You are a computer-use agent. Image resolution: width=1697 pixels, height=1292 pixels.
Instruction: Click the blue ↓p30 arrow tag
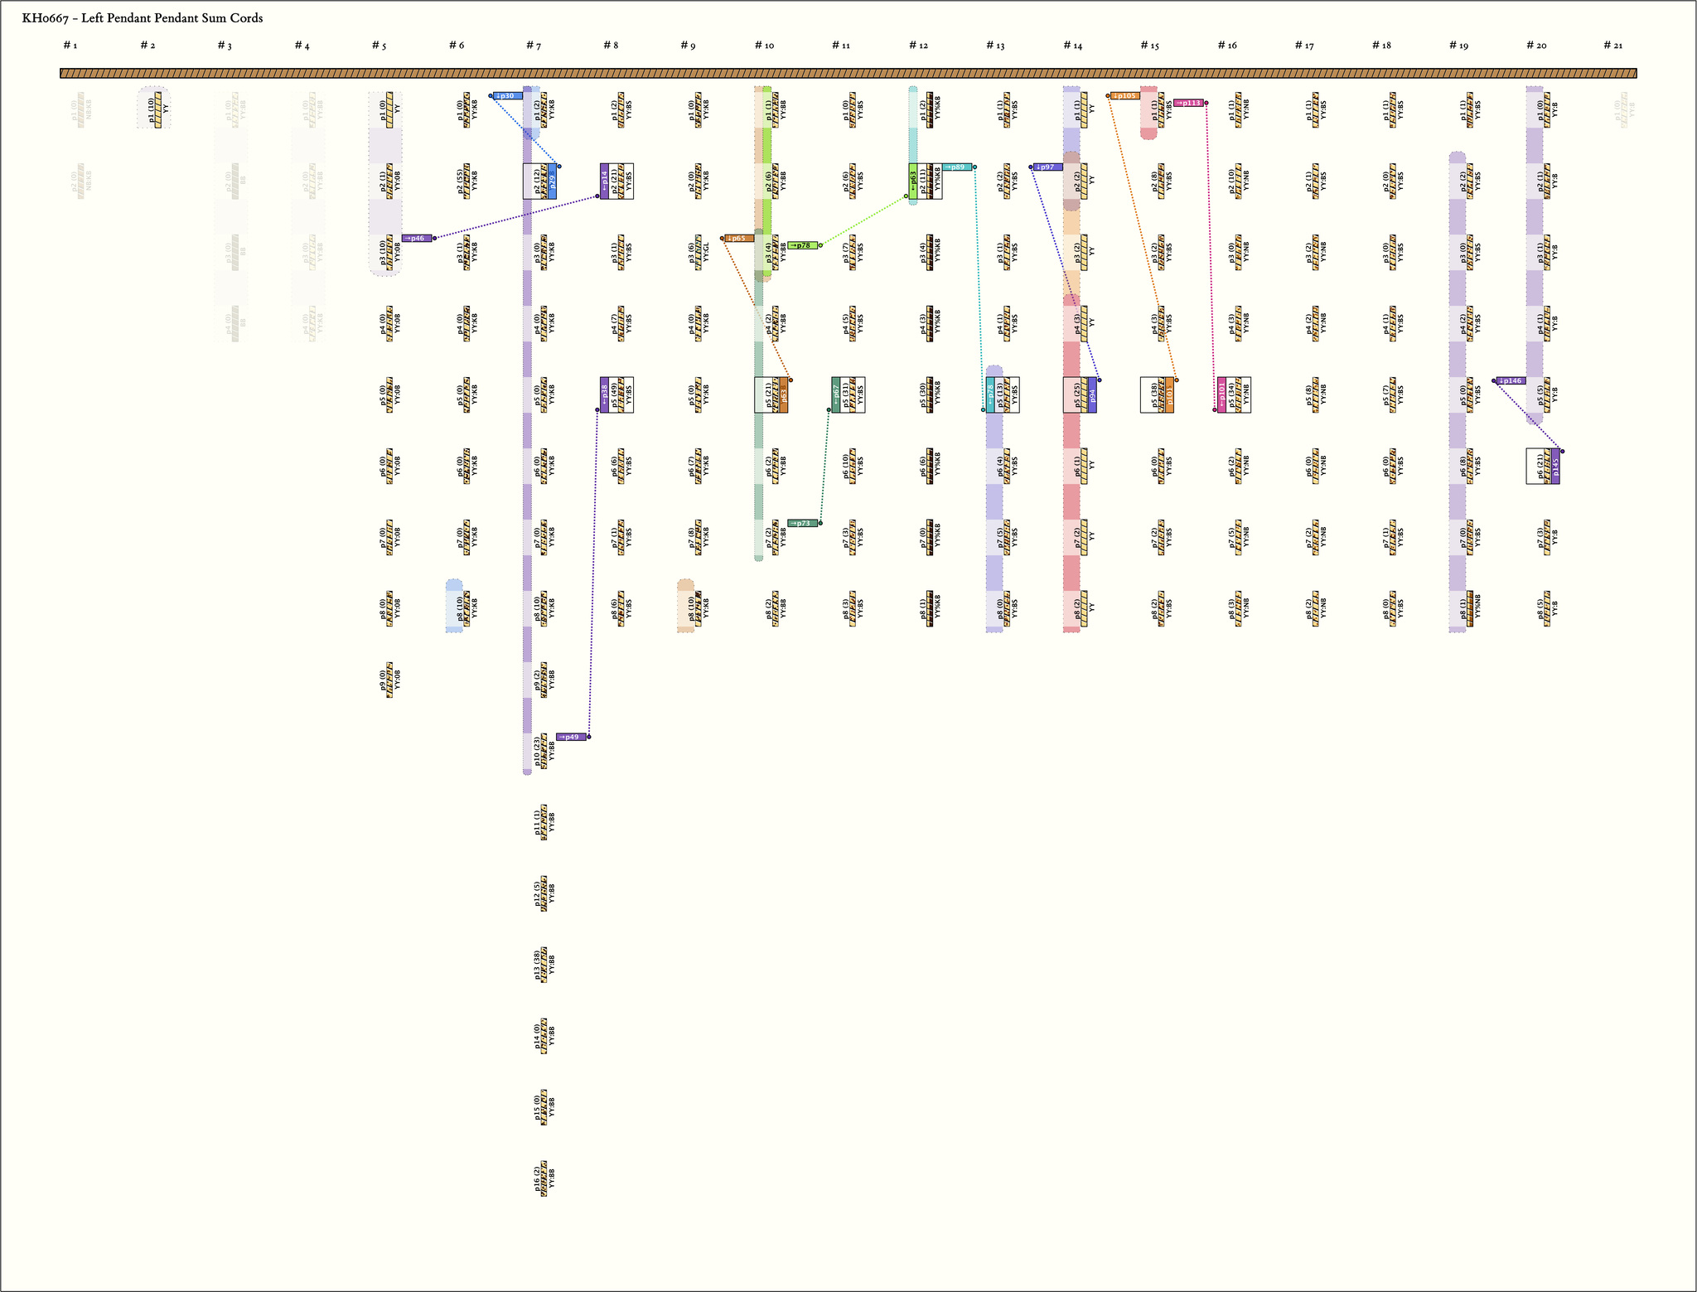click(508, 96)
